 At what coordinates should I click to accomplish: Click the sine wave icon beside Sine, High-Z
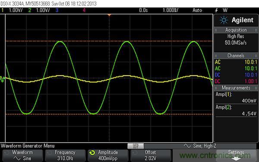pyautogui.click(x=187, y=146)
